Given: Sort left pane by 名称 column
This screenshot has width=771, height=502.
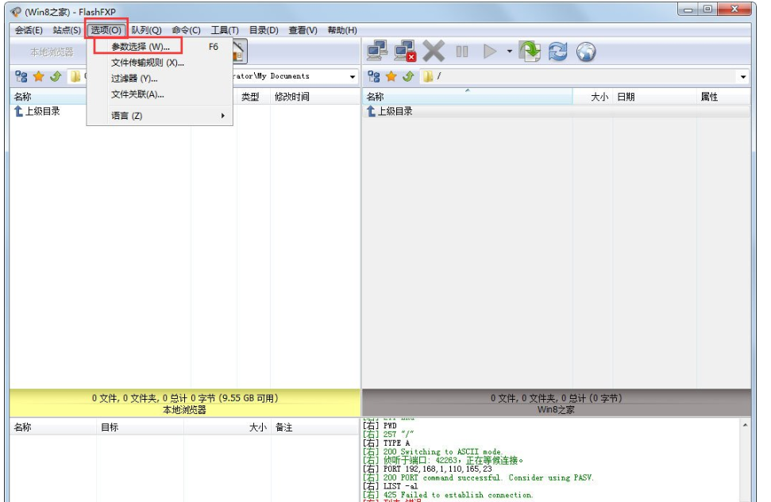Looking at the screenshot, I should (x=48, y=97).
